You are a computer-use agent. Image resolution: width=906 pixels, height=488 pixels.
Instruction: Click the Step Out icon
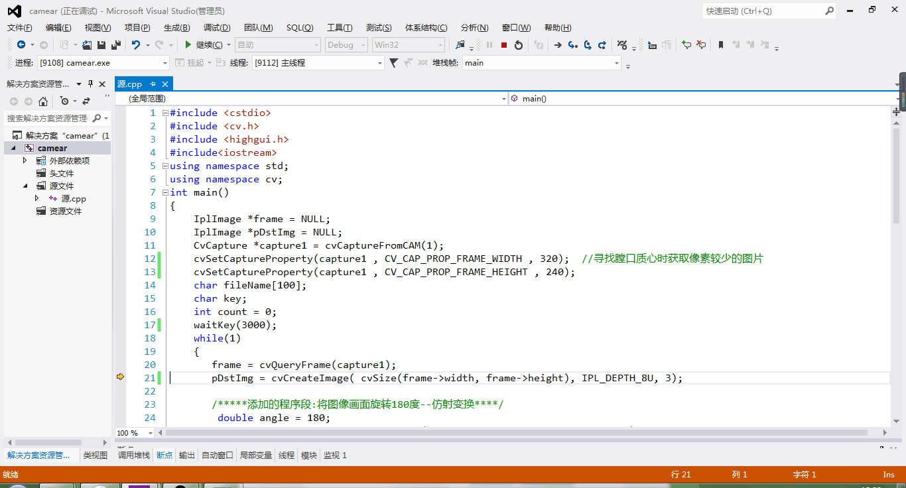602,45
